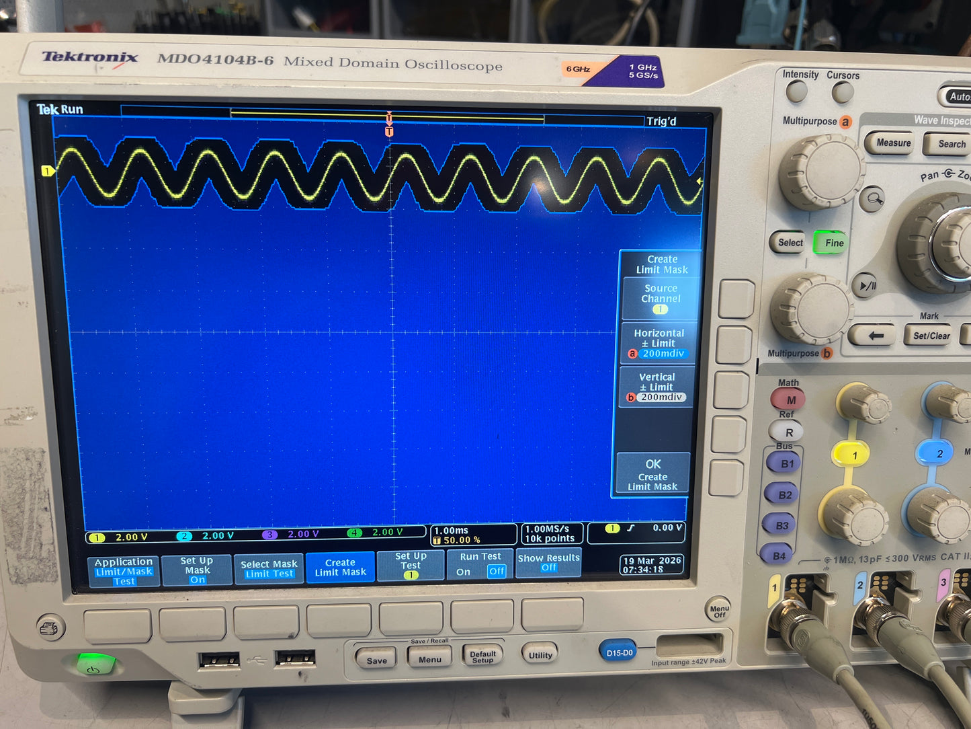Toggle Run Test On/Off
971x729 pixels.
pos(480,565)
